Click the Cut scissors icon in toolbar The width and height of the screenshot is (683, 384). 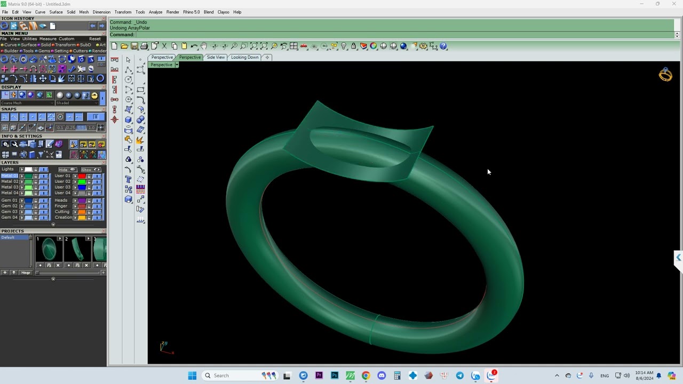[164, 46]
